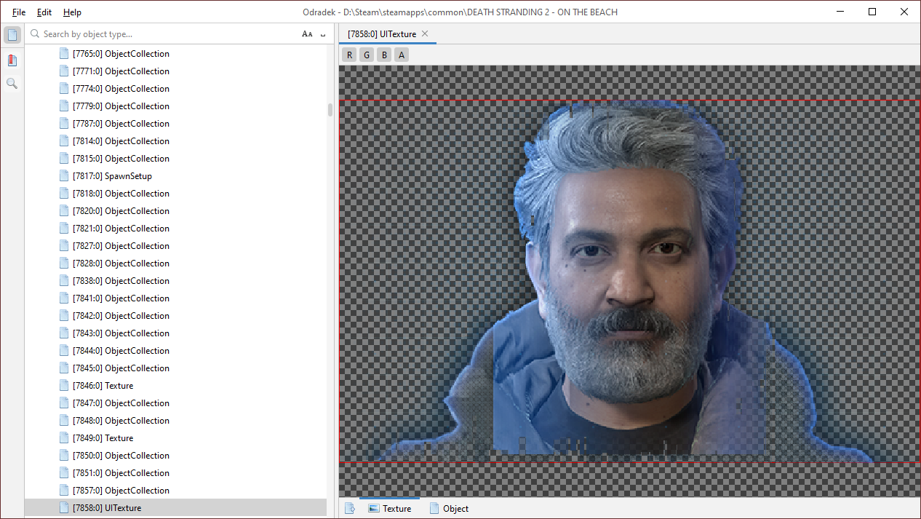
Task: Open the Bookmarks panel in the sidebar
Action: point(12,60)
